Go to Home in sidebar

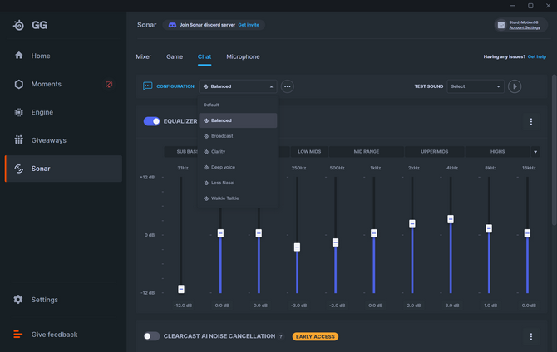pyautogui.click(x=63, y=56)
